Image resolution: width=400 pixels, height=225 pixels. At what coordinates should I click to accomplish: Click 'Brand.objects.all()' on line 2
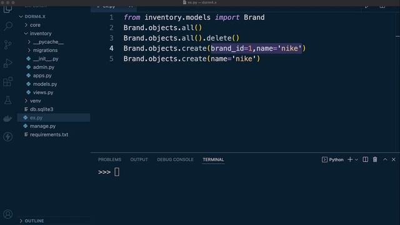point(162,27)
